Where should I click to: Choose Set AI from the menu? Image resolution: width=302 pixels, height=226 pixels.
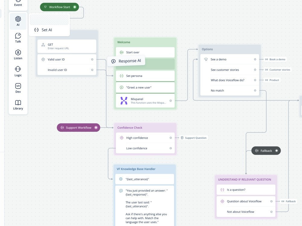tap(46, 30)
